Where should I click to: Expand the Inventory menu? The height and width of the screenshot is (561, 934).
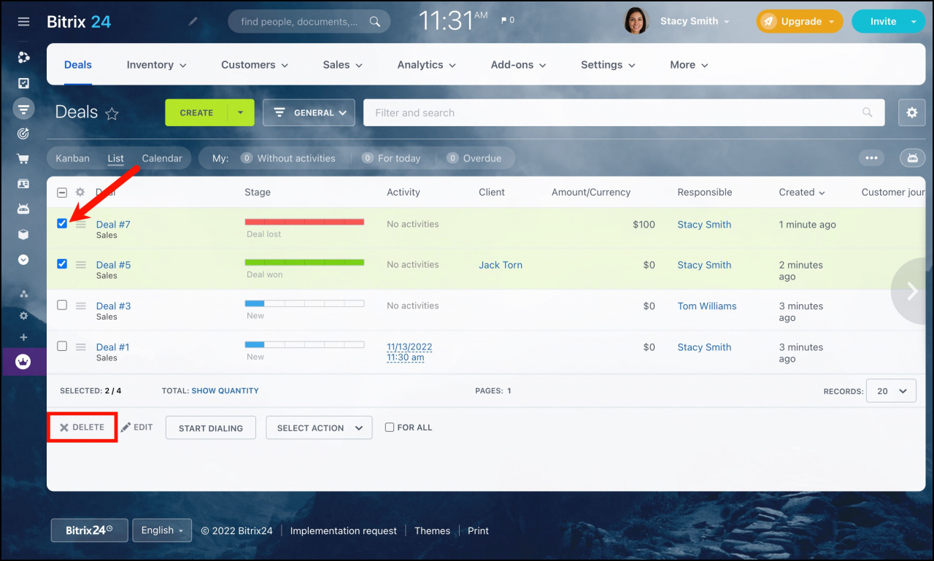156,65
